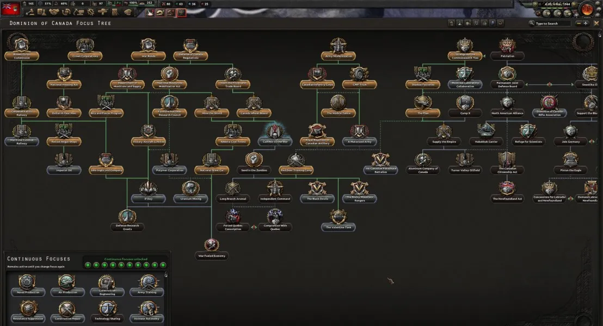This screenshot has width=603, height=326.
Task: Click the date 4 Mar, 1944 display
Action: (x=557, y=4)
